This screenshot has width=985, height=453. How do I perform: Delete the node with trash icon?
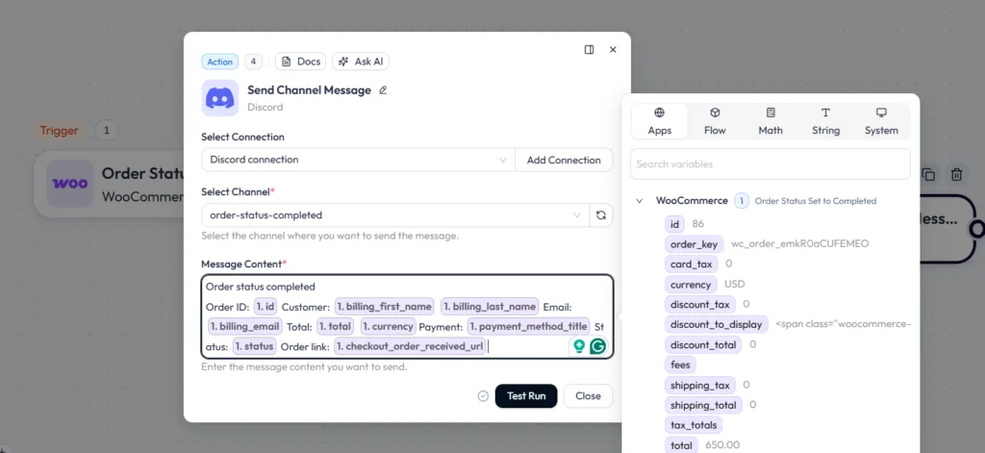tap(956, 174)
